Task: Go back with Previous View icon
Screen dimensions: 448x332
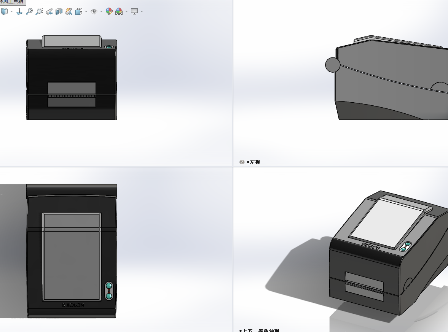Action: (49, 11)
